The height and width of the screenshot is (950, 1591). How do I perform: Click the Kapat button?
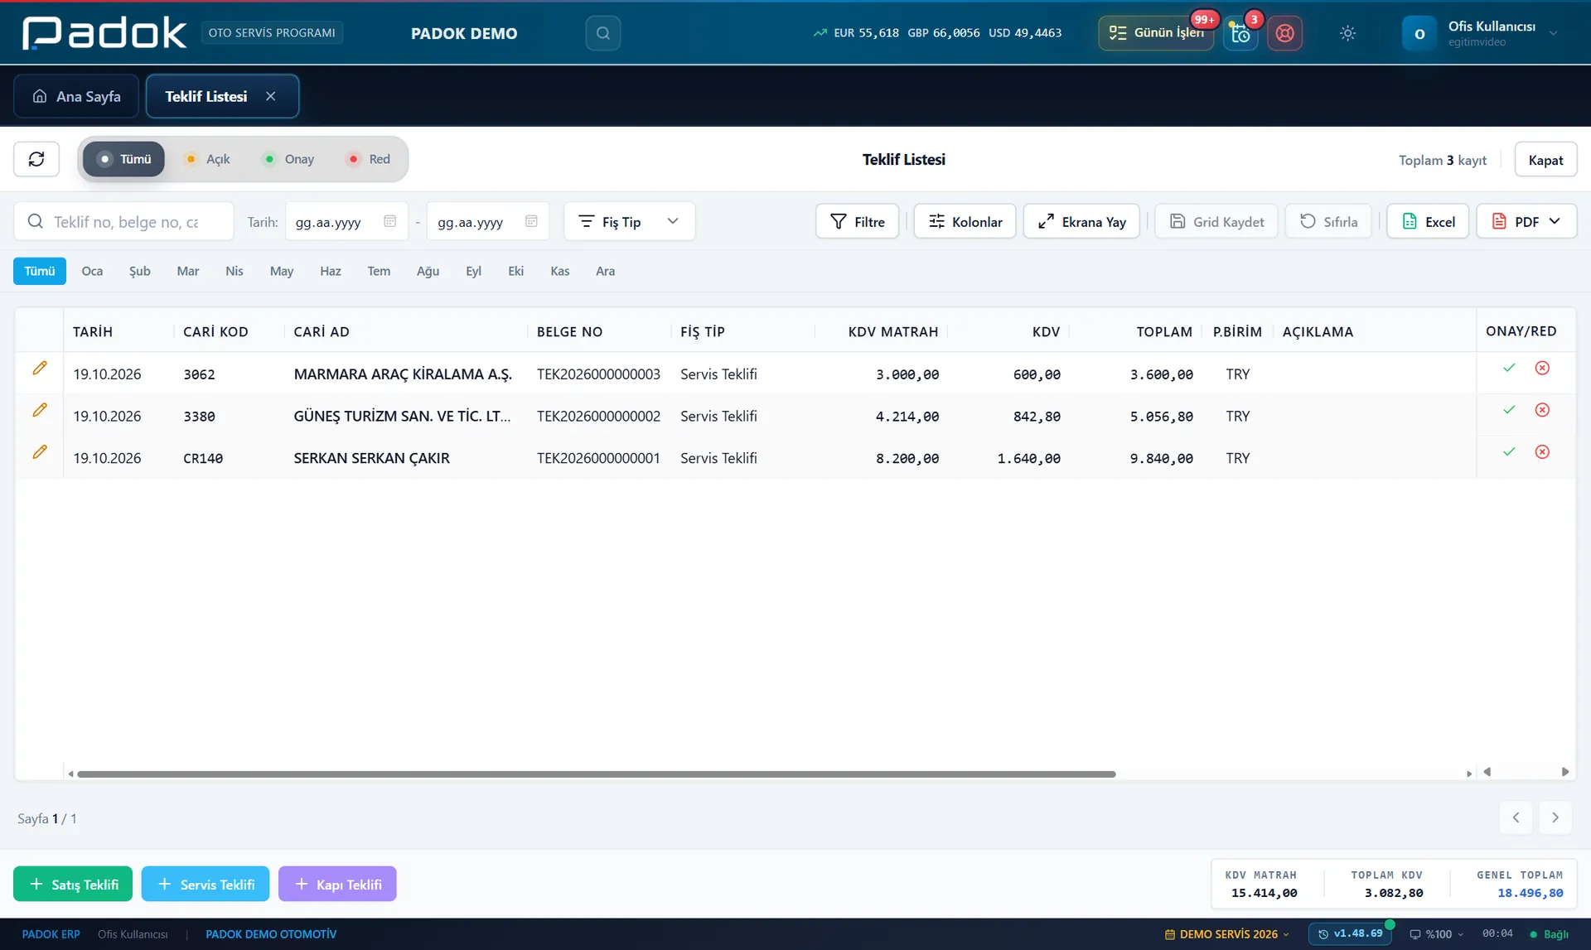point(1545,159)
